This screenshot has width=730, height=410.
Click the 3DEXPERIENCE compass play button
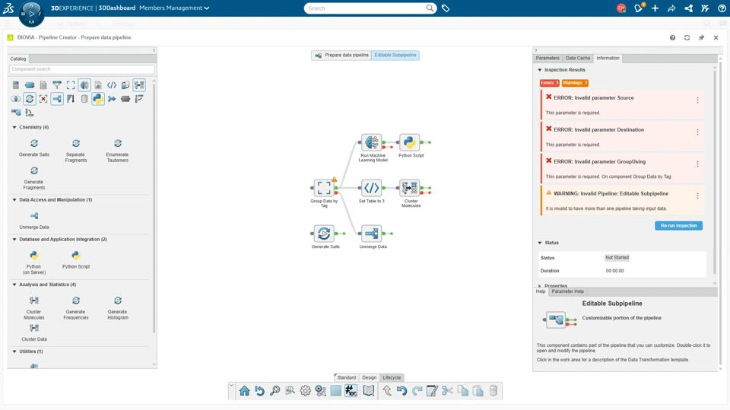32,14
